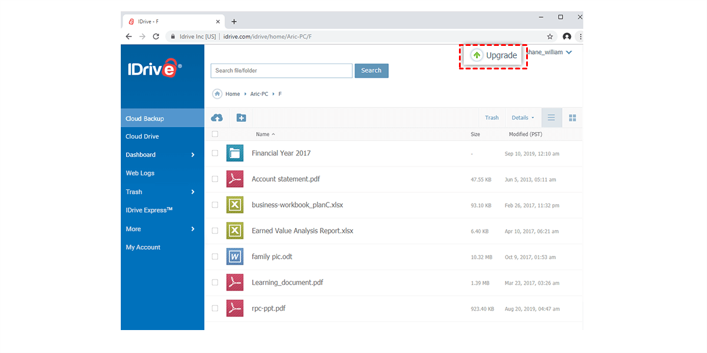
Task: Switch to list view icon
Action: coord(551,118)
